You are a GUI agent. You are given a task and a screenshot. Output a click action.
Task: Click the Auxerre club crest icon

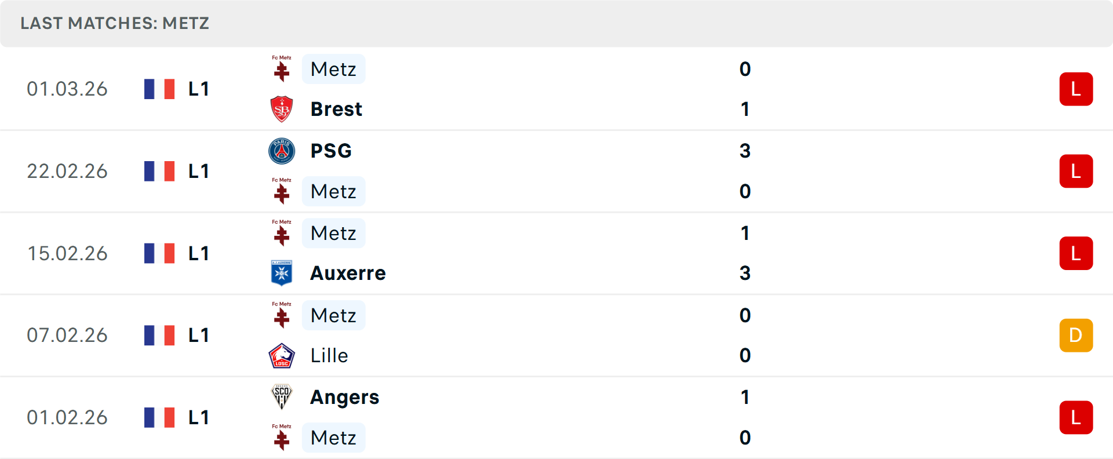click(282, 273)
